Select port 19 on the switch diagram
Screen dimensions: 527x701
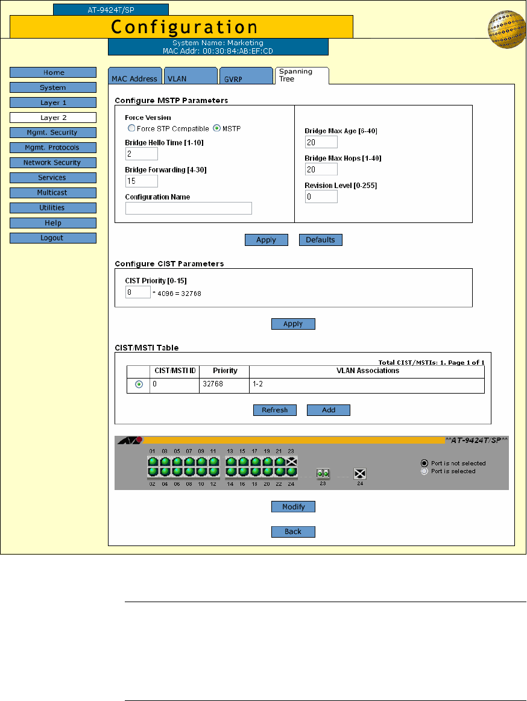[267, 461]
